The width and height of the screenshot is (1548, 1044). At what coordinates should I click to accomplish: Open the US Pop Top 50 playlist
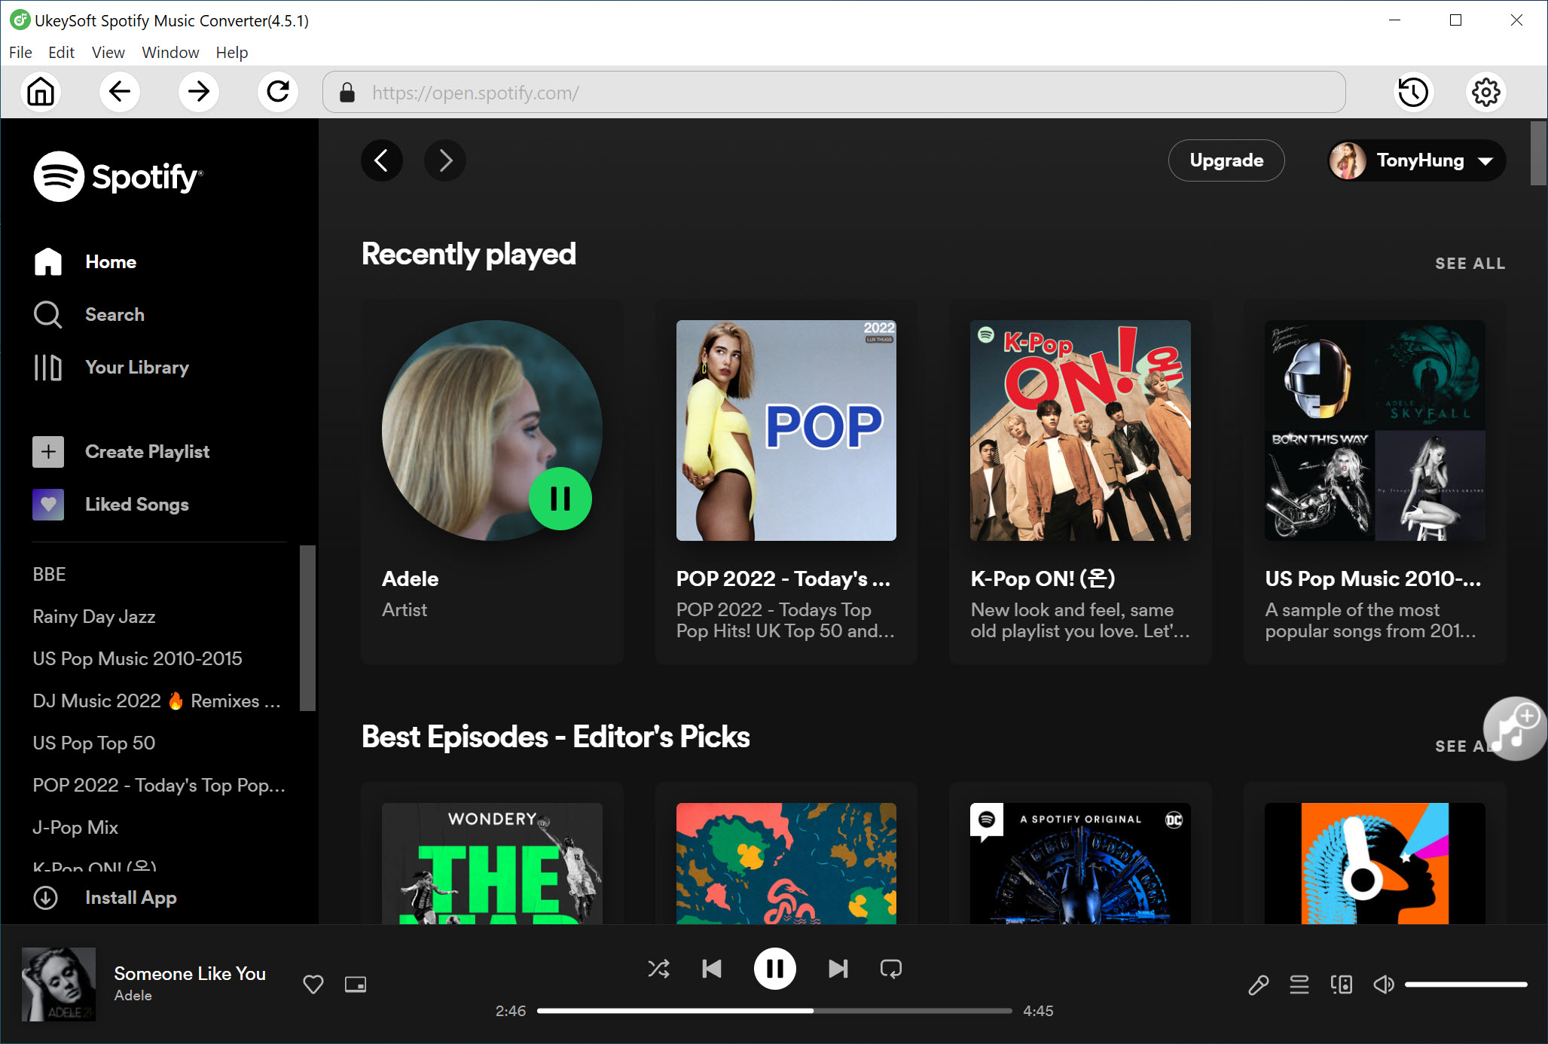[94, 743]
